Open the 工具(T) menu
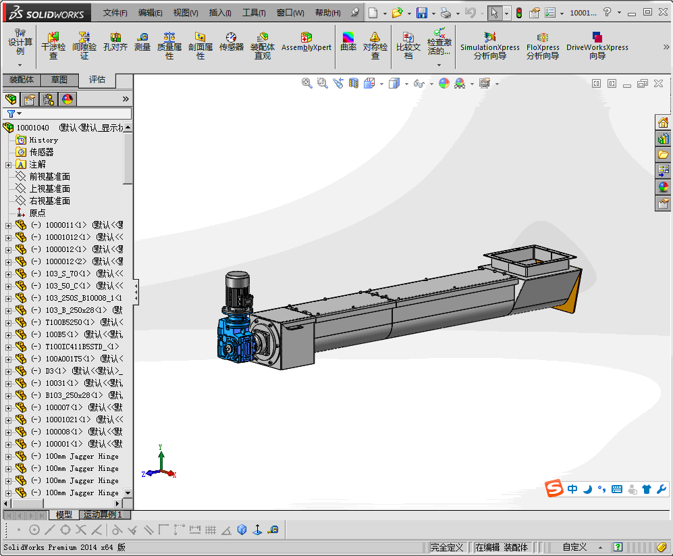 pos(253,13)
